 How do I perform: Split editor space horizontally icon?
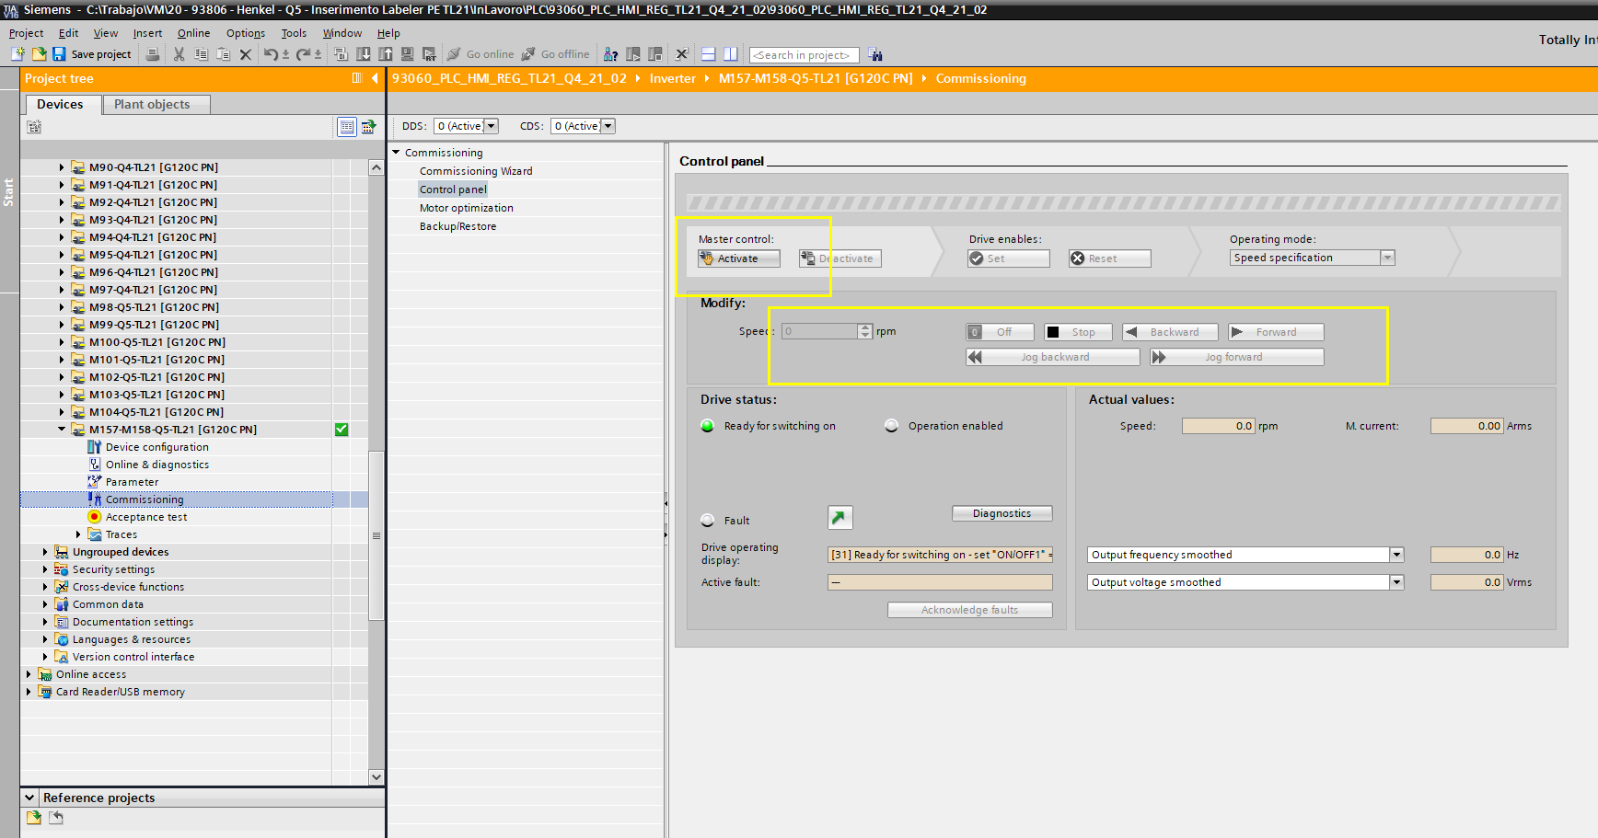click(x=708, y=54)
